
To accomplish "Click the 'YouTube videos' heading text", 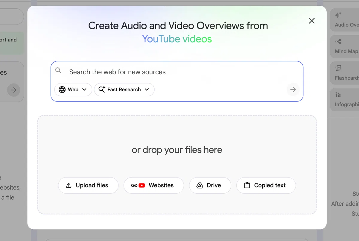I will tap(177, 39).
